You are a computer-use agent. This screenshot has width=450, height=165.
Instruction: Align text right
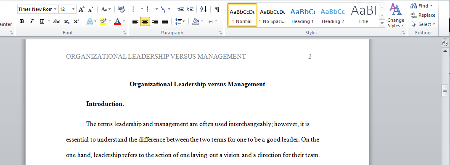point(155,21)
